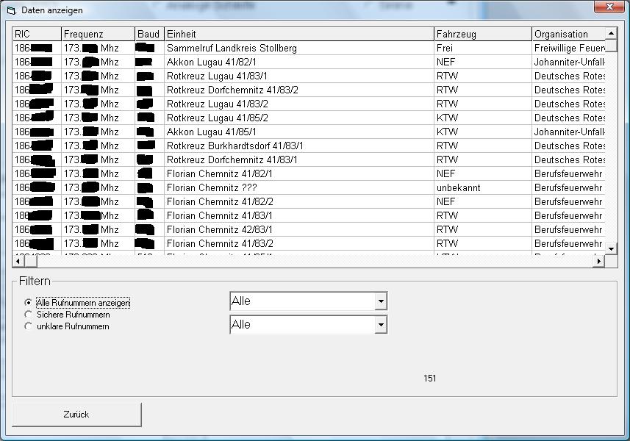Image resolution: width=630 pixels, height=441 pixels.
Task: Click the 'Florian Chemnitz ???' entry
Action: click(x=212, y=187)
